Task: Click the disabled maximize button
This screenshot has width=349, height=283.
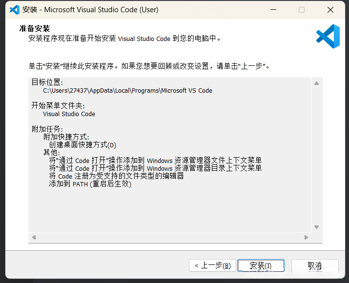Action: coord(302,10)
